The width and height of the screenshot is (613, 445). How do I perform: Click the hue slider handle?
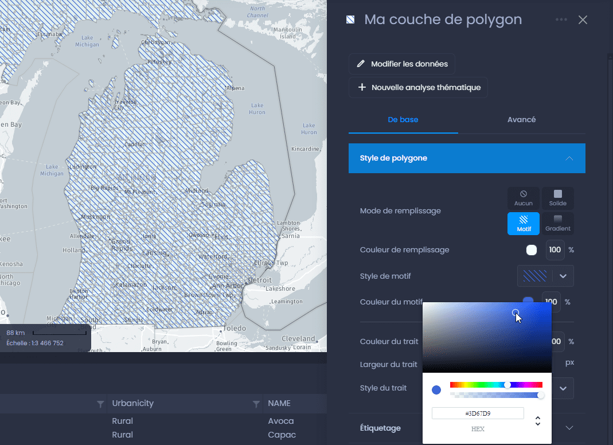click(507, 385)
